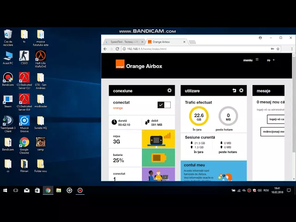This screenshot has width=296, height=222.
Task: Launch TeamSpeak 3 Client
Action: 8,124
